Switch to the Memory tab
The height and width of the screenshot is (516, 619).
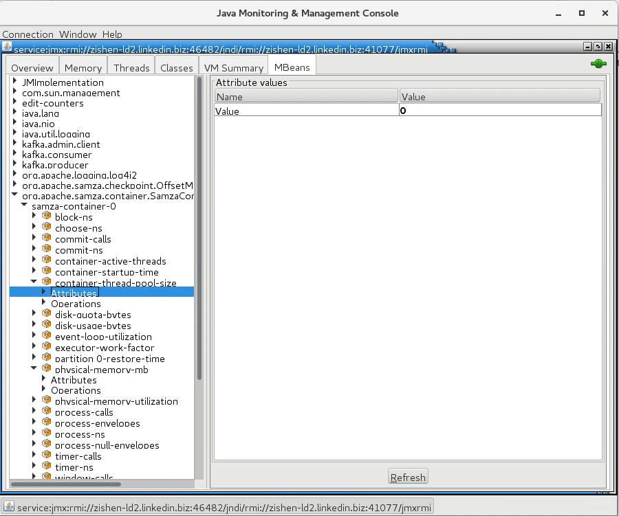83,68
